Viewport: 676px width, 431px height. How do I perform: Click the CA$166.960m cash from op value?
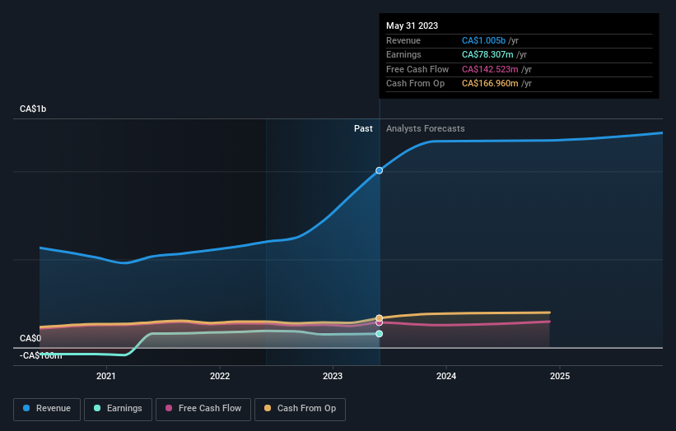490,84
